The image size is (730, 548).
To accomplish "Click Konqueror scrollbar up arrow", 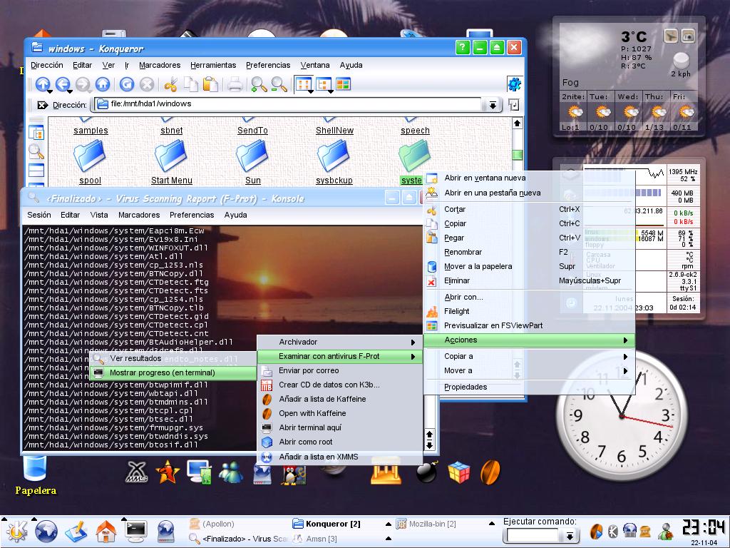I will (x=517, y=123).
